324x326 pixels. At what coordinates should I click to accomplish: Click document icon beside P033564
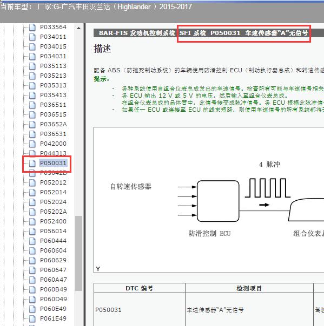tap(32, 27)
